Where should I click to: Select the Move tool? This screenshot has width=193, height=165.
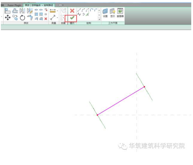coord(8,18)
